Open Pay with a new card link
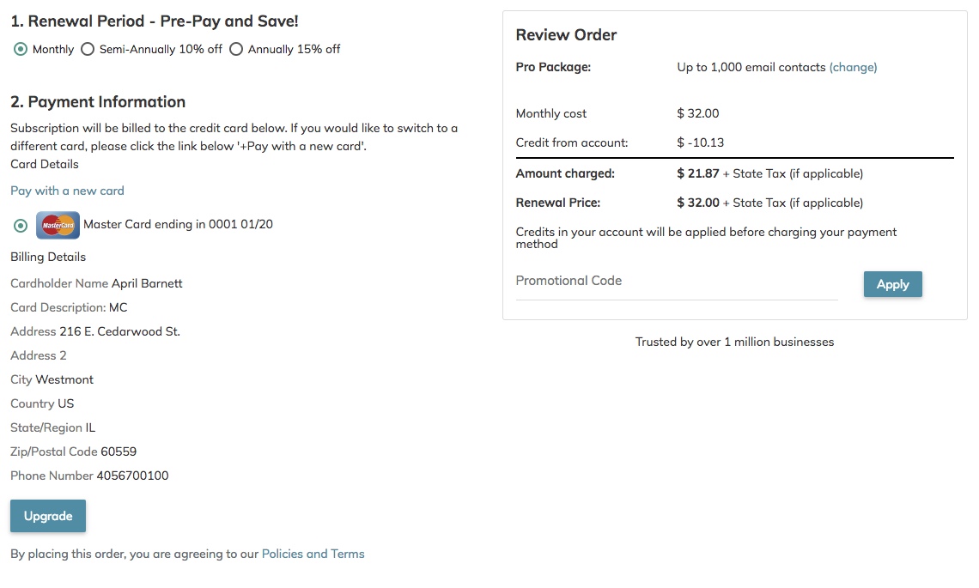The width and height of the screenshot is (979, 588). [68, 191]
